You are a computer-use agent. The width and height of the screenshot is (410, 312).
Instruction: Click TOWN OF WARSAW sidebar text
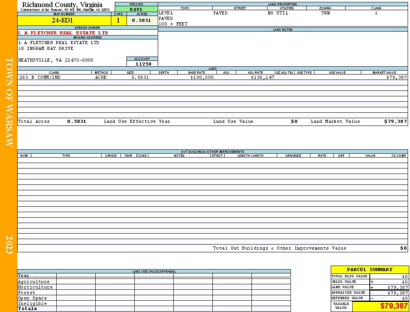9,102
